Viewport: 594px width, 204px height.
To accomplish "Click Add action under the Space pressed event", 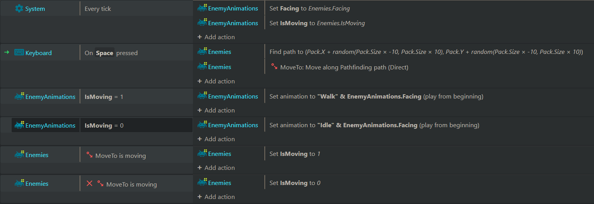I will pyautogui.click(x=216, y=81).
